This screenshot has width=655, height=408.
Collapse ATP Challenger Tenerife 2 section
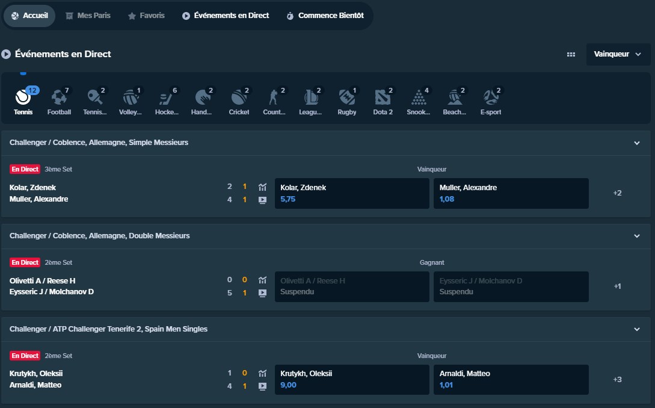(x=637, y=329)
